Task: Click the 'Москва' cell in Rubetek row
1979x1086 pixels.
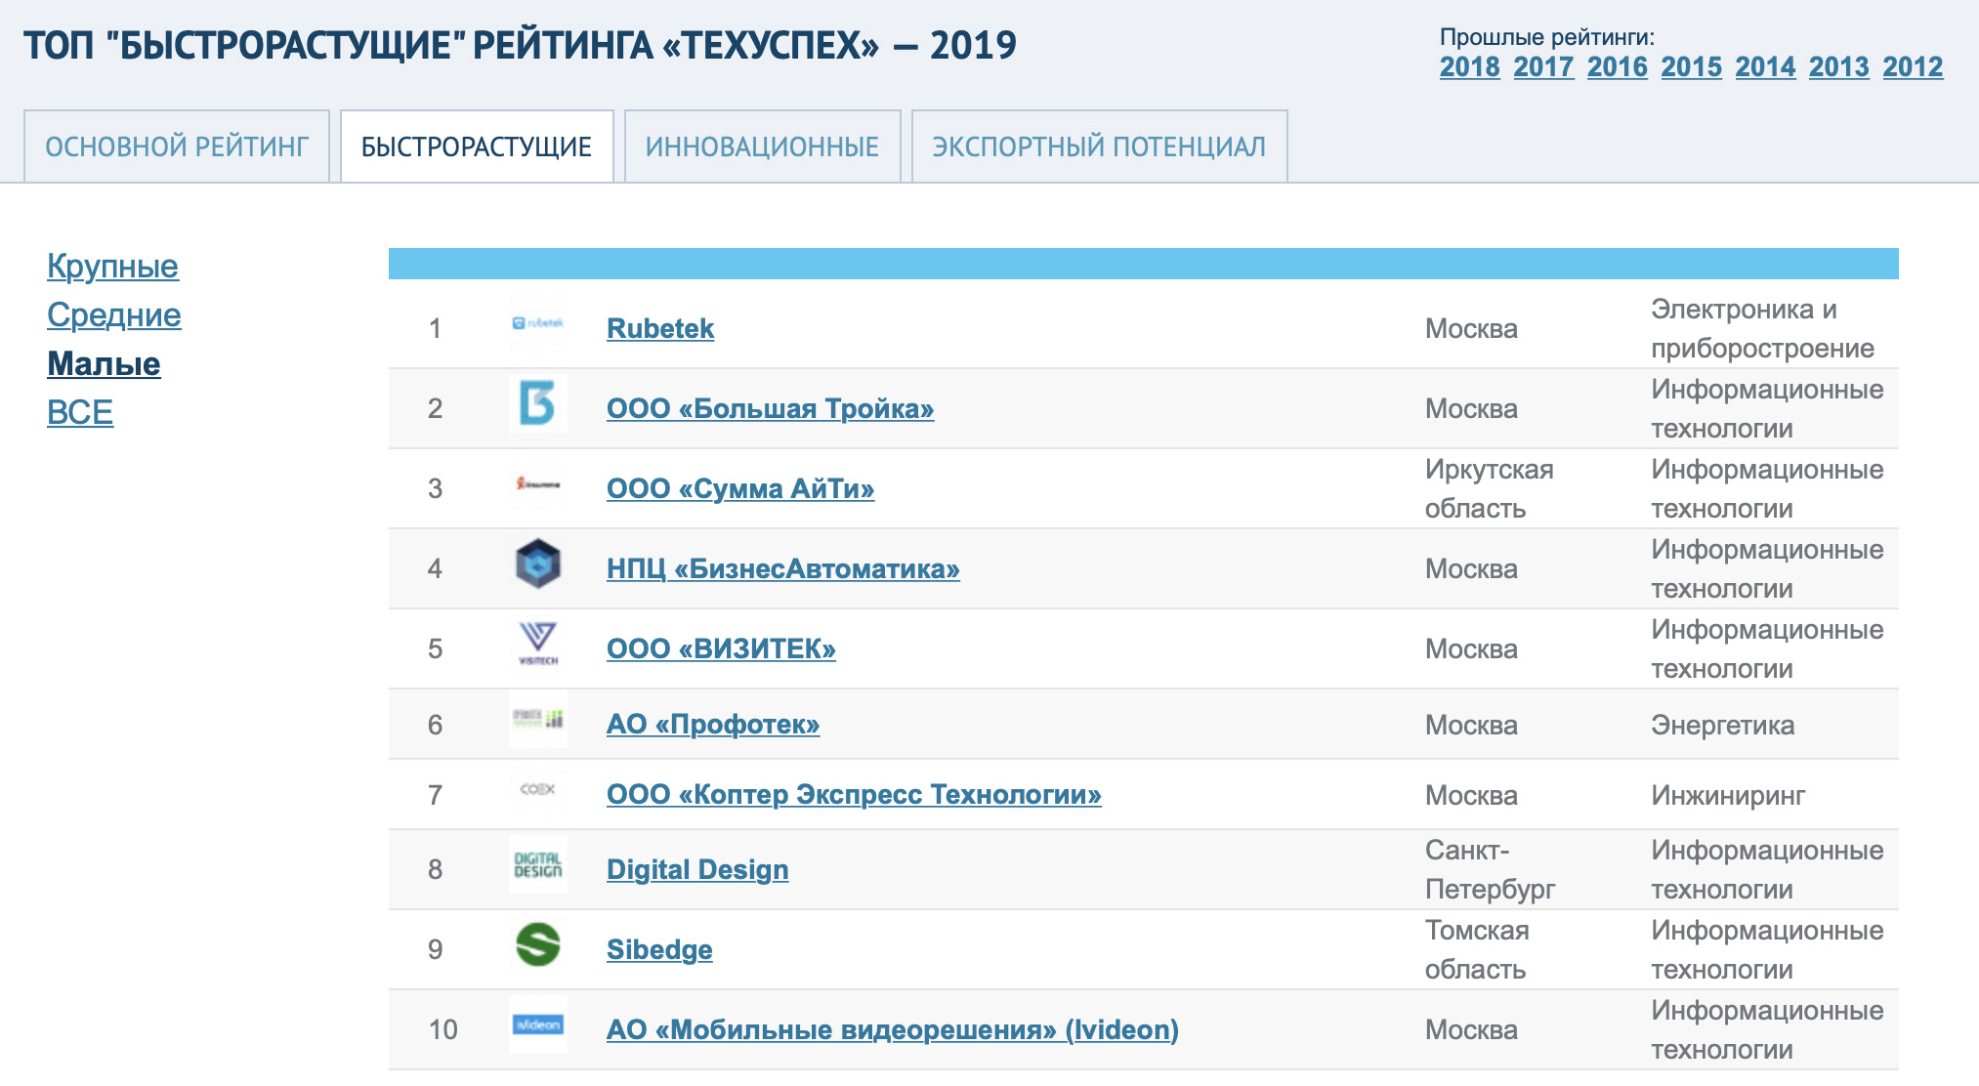Action: (x=1471, y=328)
